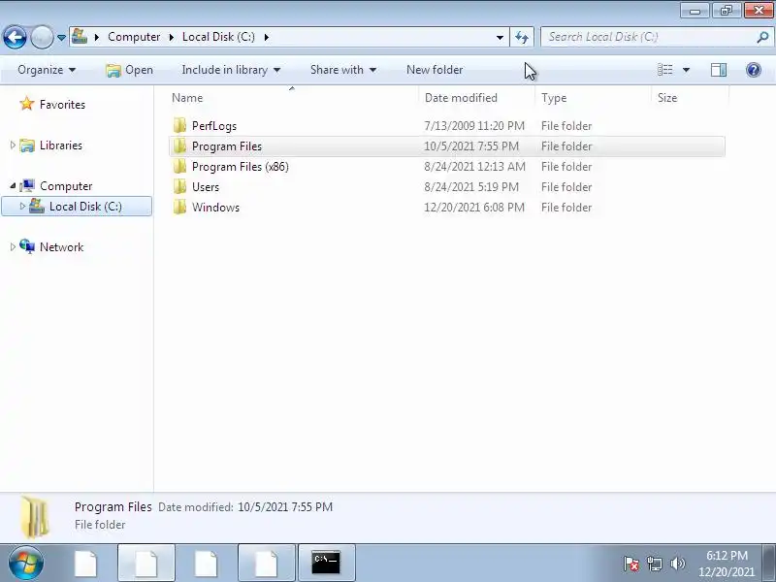
Task: Expand the arrow before Computer in address bar
Action: [x=97, y=37]
